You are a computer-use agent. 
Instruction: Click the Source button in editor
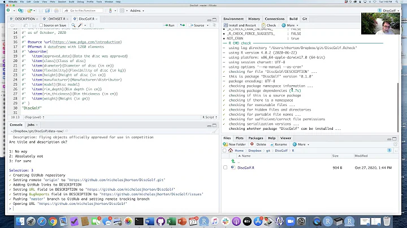pos(197,25)
